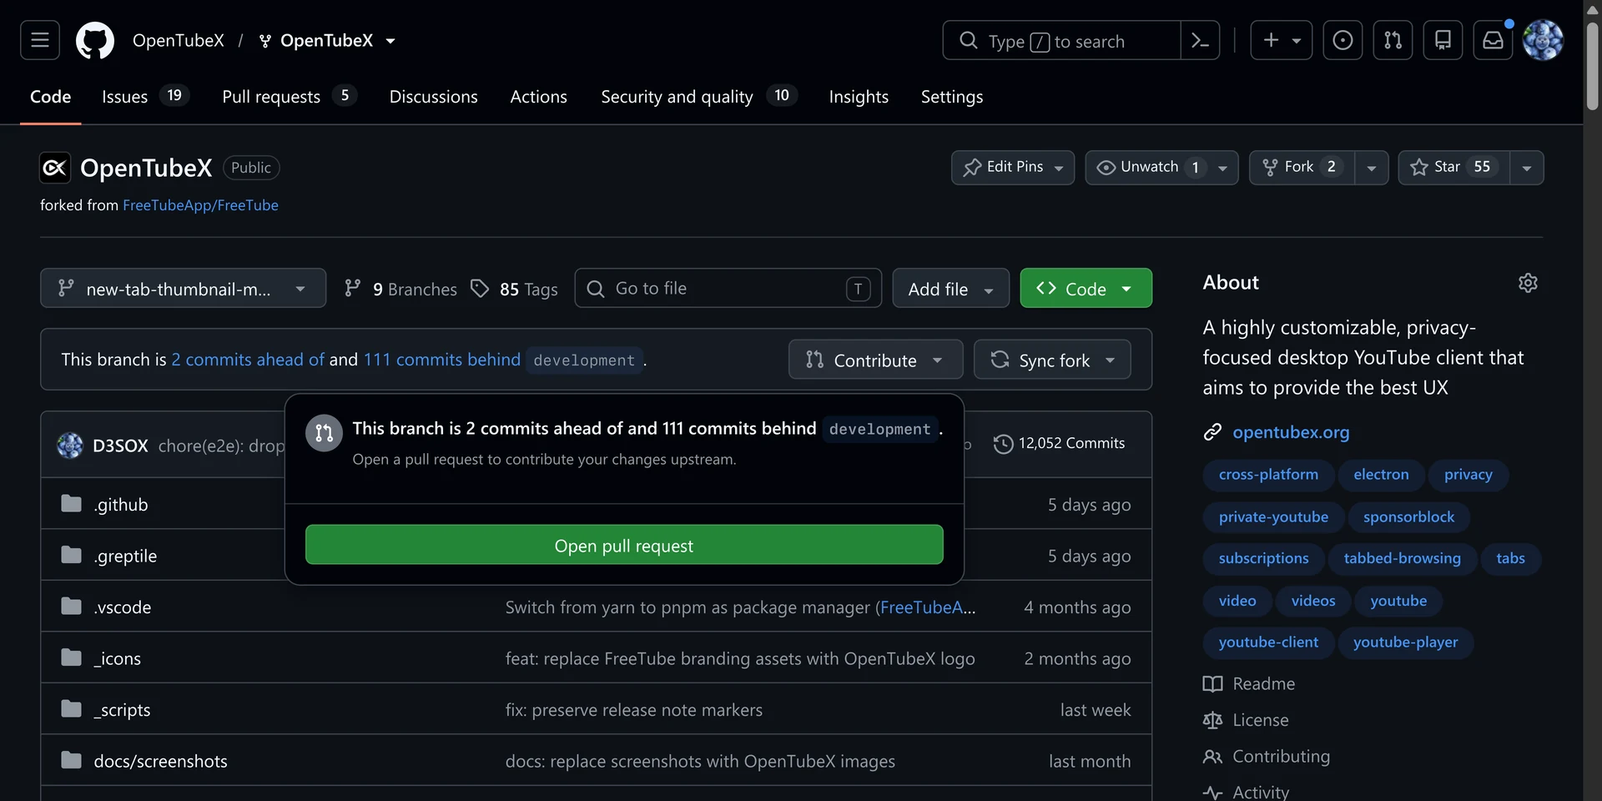
Task: Open the Insights tab
Action: [859, 97]
